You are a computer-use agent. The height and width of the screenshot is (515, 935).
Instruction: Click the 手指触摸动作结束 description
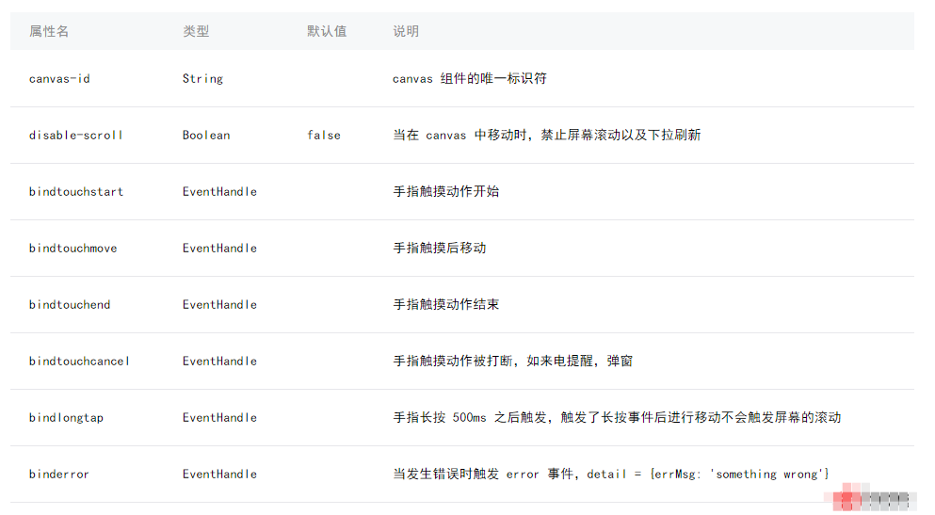tap(446, 305)
